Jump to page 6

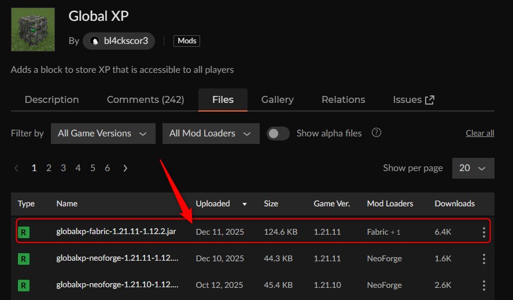(x=108, y=168)
